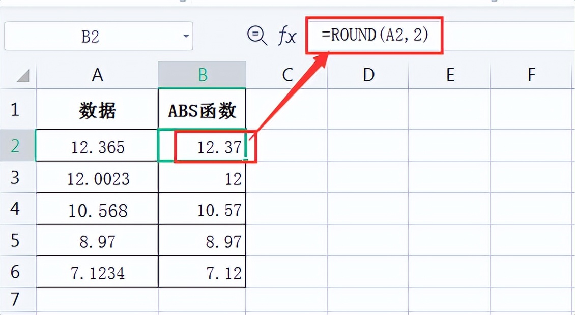
Task: Select column A header
Action: coord(97,74)
